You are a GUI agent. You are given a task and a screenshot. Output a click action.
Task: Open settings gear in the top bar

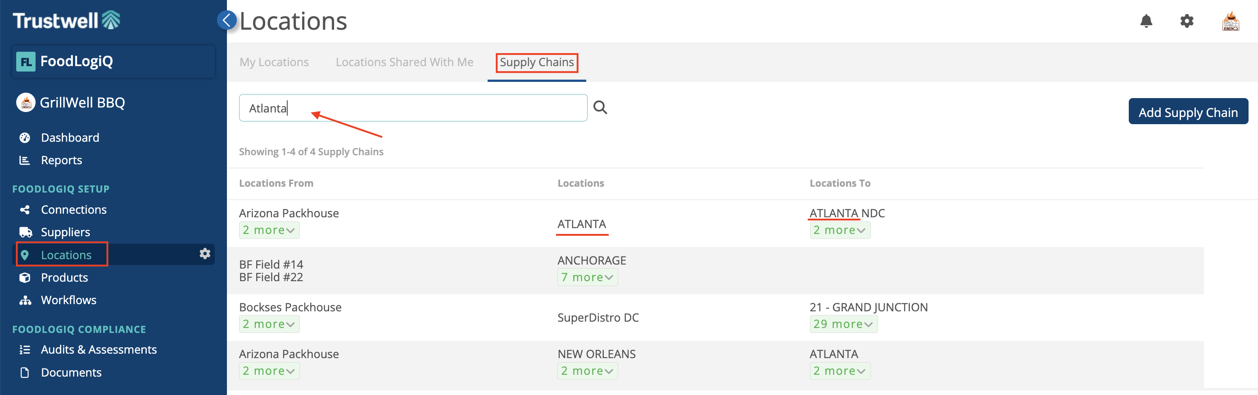(x=1186, y=21)
